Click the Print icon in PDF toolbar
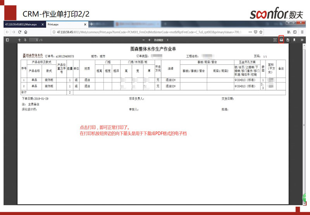 pos(281,40)
